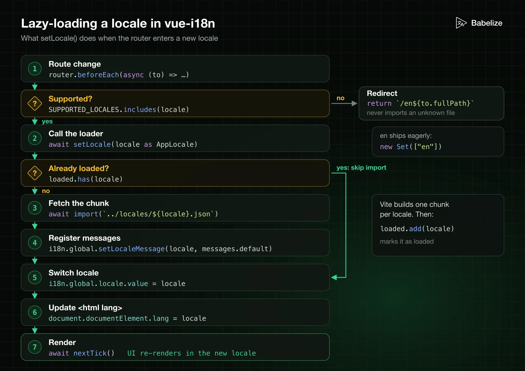Viewport: 525px width, 371px height.
Task: Click the step 5 circle badge
Action: 35,277
